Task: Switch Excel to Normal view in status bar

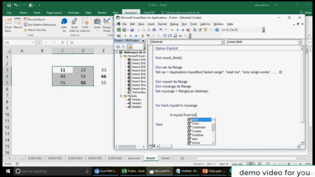Action: pos(251,164)
